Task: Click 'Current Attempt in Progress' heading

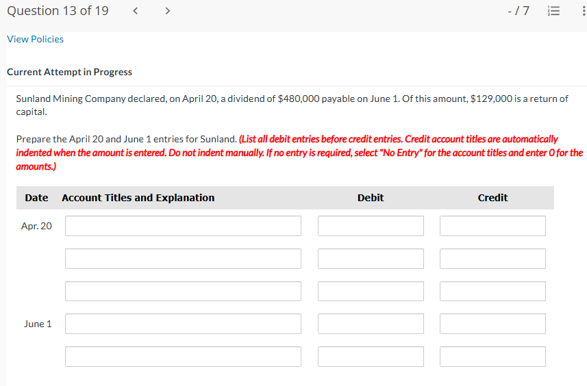Action: pyautogui.click(x=69, y=72)
